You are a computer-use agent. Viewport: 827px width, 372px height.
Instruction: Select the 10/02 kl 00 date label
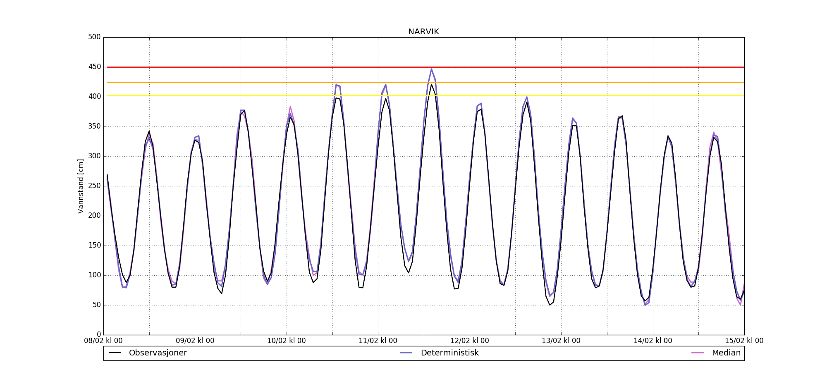point(287,341)
